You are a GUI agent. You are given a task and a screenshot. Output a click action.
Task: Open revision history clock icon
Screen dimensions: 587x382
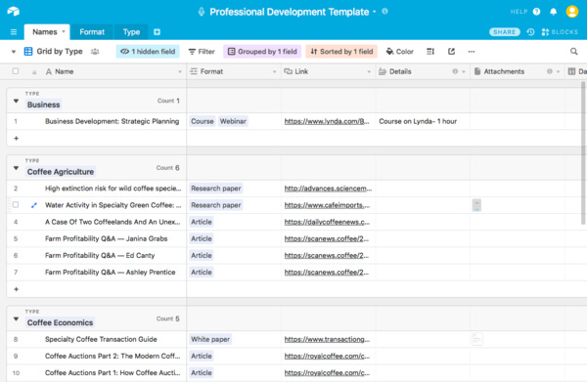click(x=530, y=32)
